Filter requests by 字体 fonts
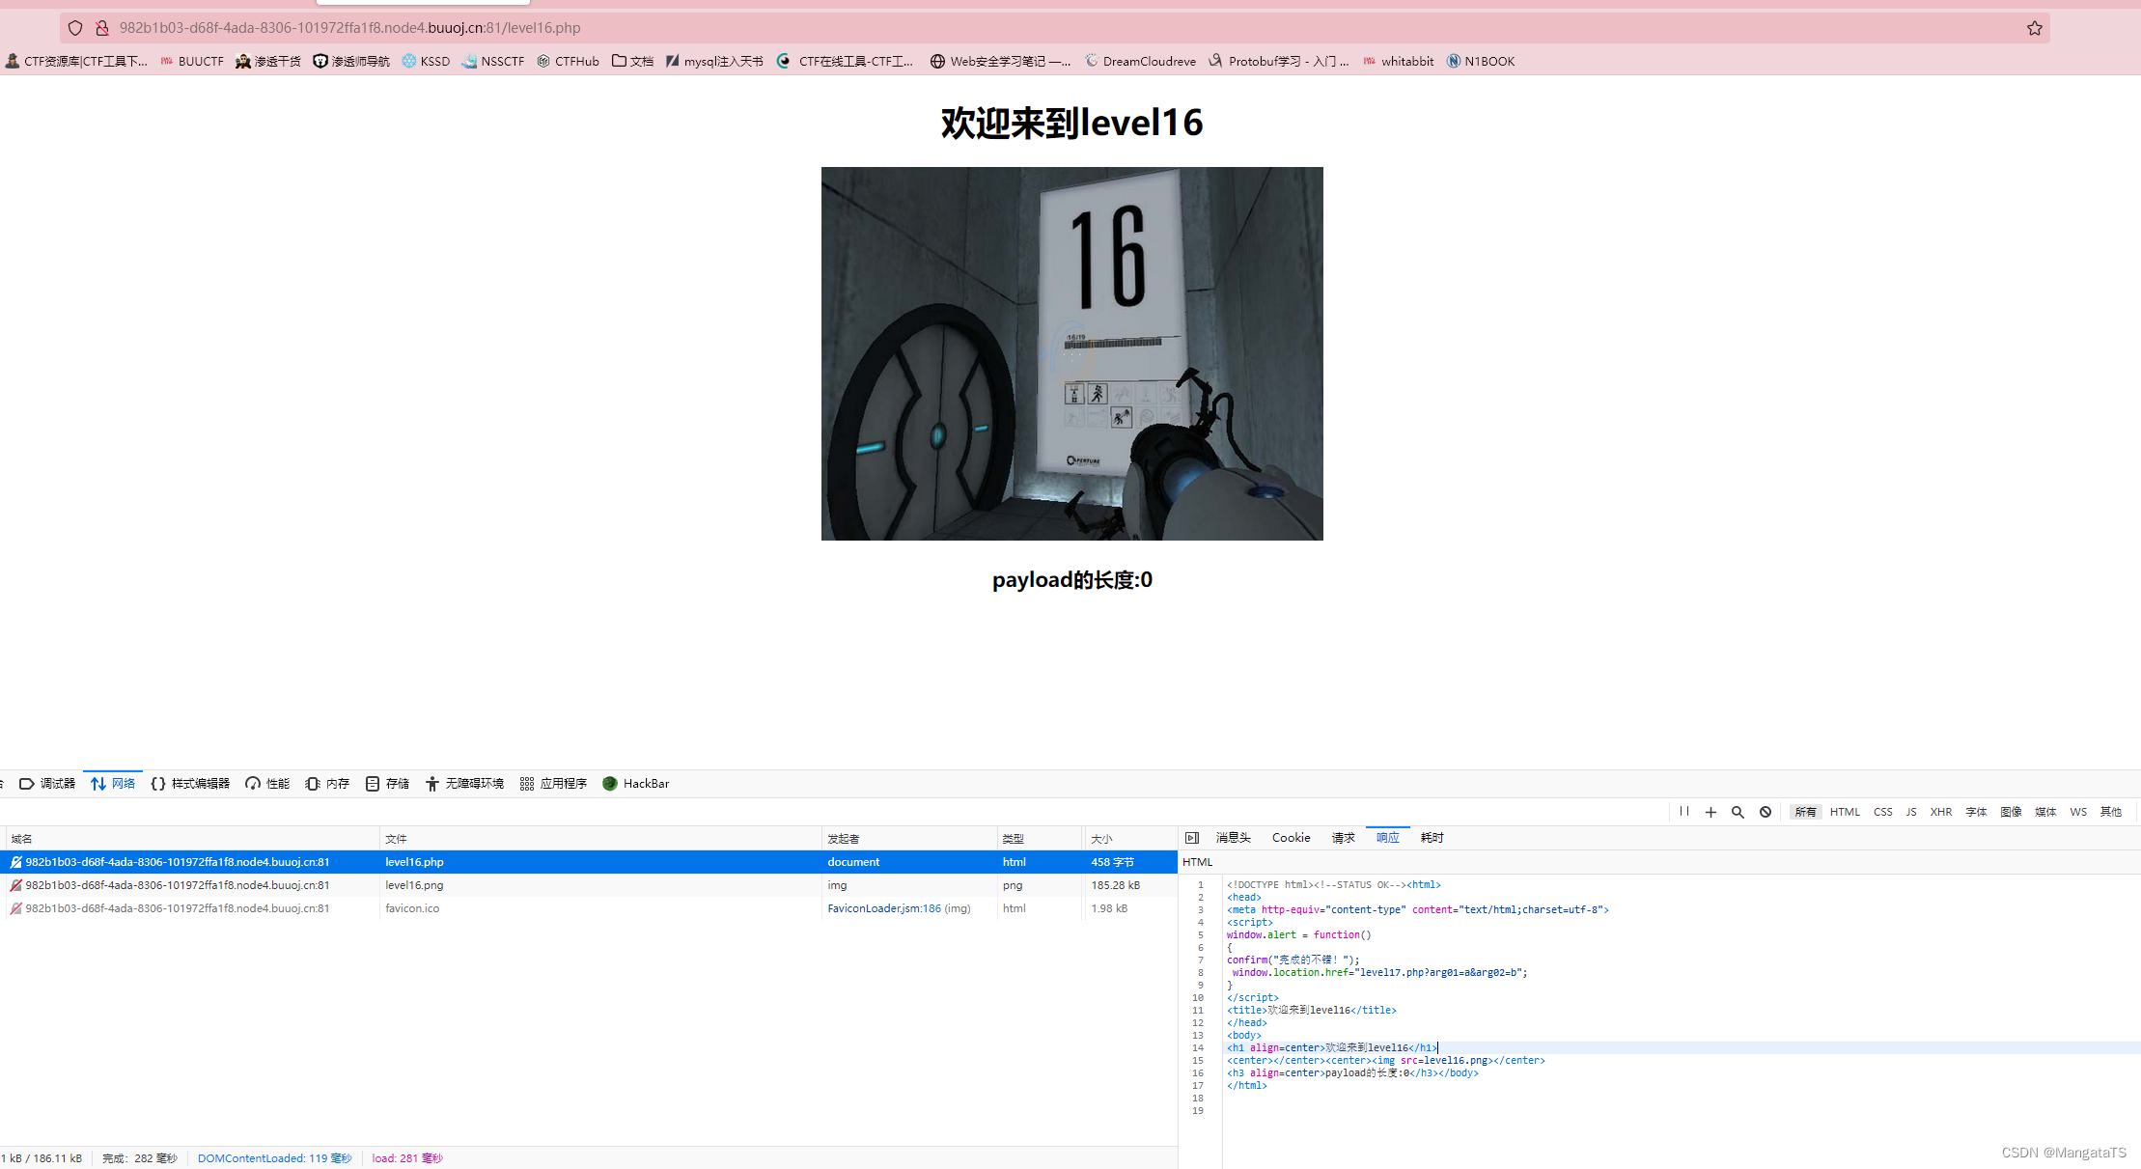Screen dimensions: 2141x1169 1976,812
